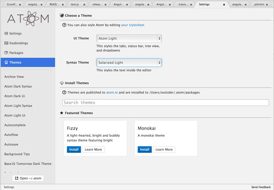
Task: Close the test.js tab
Action: click(x=84, y=5)
